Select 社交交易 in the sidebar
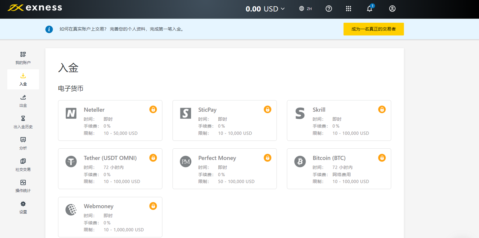The height and width of the screenshot is (238, 479). tap(23, 165)
